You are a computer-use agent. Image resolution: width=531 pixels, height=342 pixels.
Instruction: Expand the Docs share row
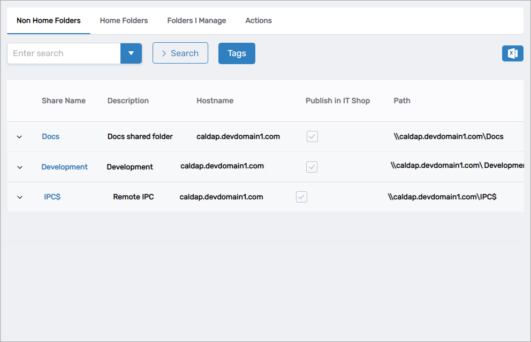click(19, 137)
